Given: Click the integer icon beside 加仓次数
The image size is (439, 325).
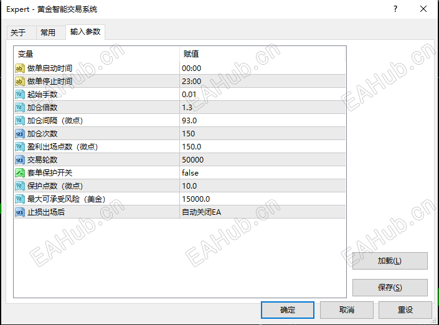Looking at the screenshot, I should (x=19, y=134).
